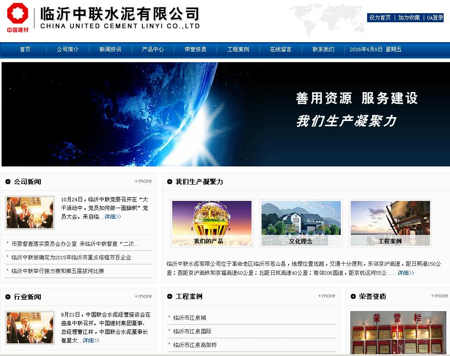Open 文化理念 image tile

click(301, 223)
